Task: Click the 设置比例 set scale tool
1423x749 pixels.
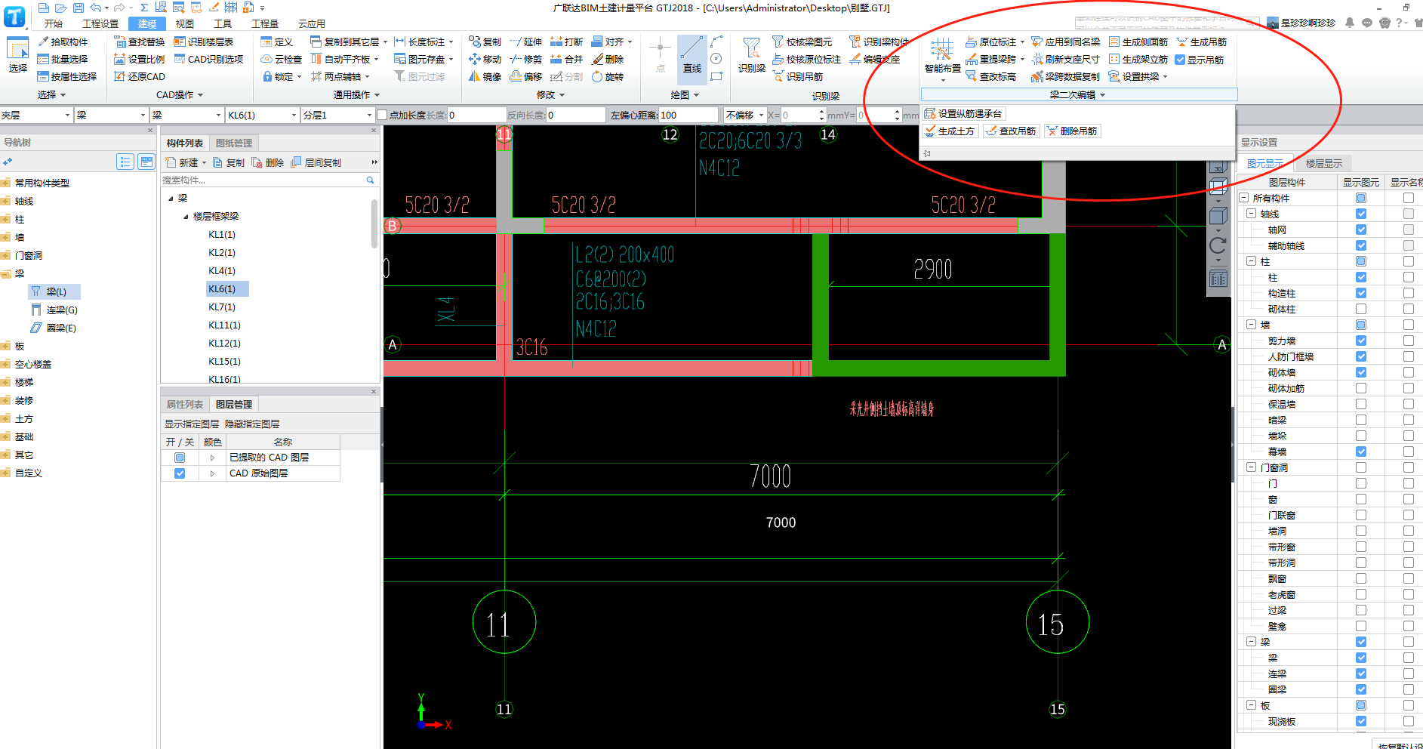Action: (x=140, y=59)
